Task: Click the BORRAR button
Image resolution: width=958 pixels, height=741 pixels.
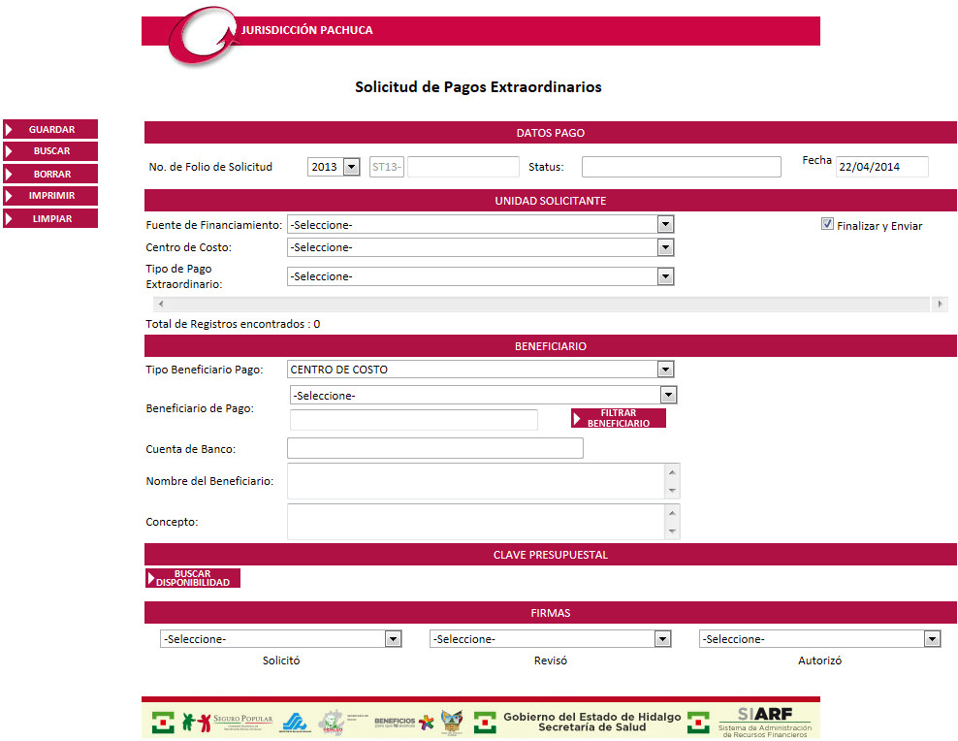Action: (x=50, y=174)
